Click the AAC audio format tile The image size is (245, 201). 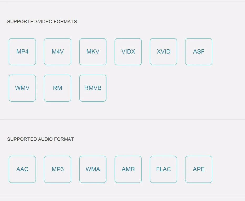(22, 169)
